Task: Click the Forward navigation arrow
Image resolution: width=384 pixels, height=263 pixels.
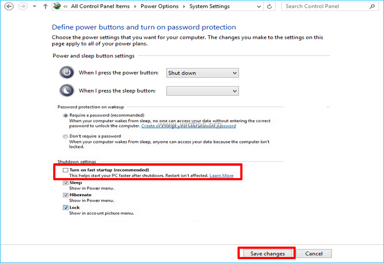Action: pyautogui.click(x=22, y=7)
